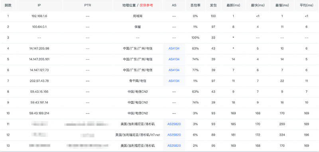This screenshot has width=319, height=152.
Task: Click the 最慢(ms) column header
Action: [x=282, y=6]
